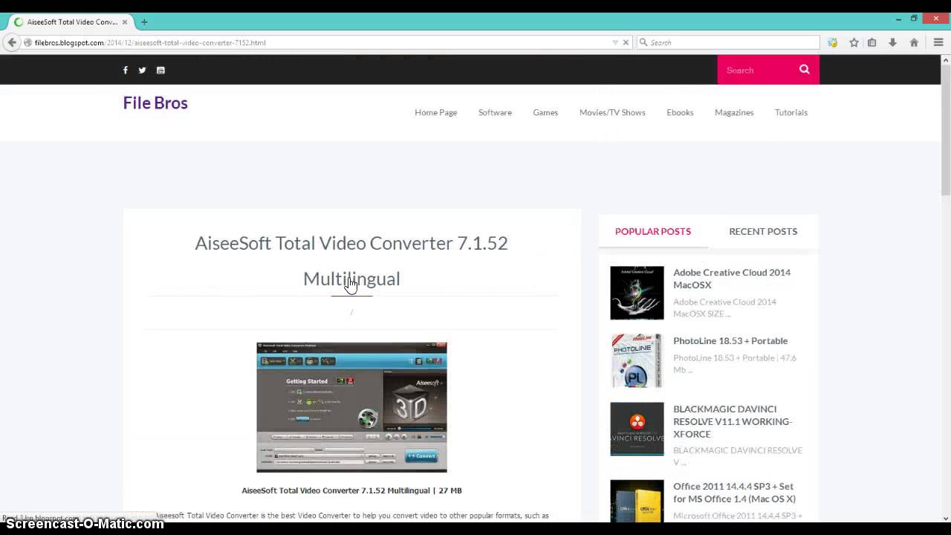Open the AiseeSoft Total Video Converter 7.1.52 Multilingual title
951x535 pixels.
[x=351, y=260]
